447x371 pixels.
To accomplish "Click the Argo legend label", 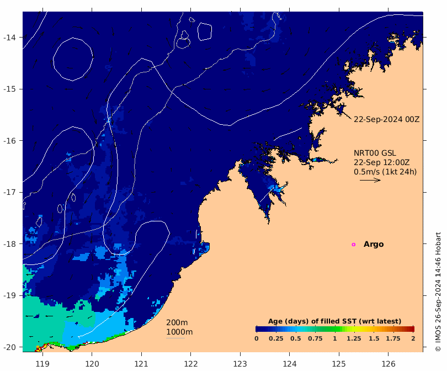I will coord(374,245).
